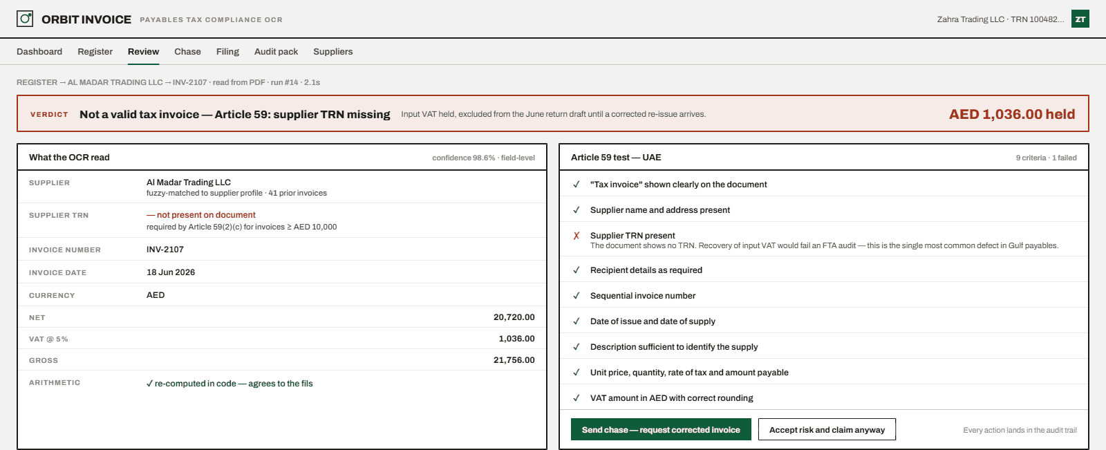Click the checkmark beside Sequential invoice number

tap(577, 296)
